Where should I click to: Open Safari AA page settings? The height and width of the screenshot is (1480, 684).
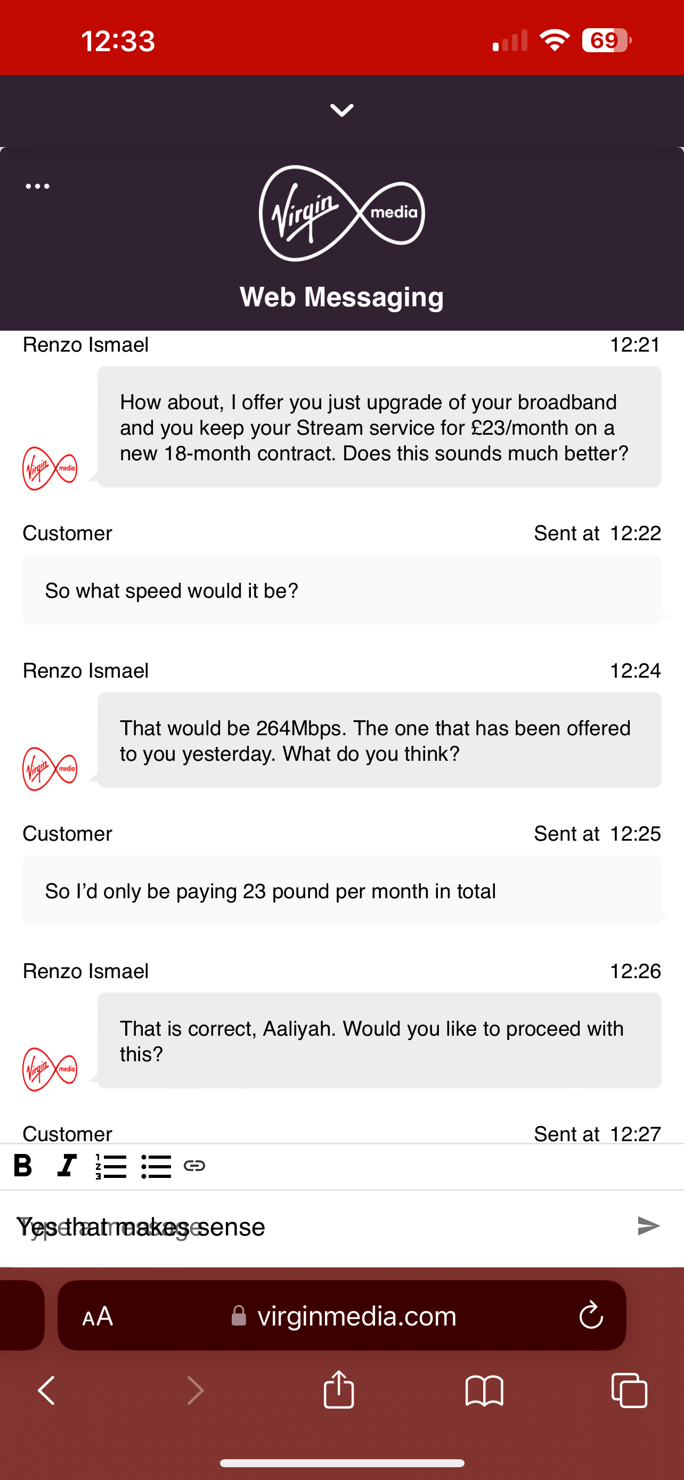coord(97,1316)
